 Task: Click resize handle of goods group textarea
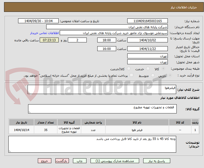click(29, 112)
